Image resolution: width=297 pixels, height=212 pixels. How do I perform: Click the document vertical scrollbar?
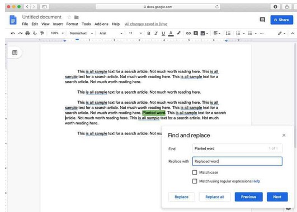pyautogui.click(x=295, y=95)
